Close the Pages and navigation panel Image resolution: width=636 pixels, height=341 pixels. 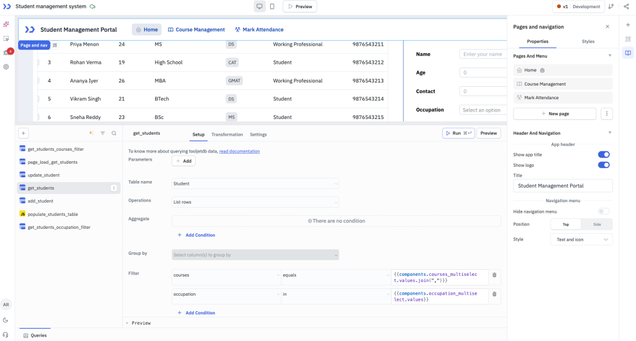[607, 27]
